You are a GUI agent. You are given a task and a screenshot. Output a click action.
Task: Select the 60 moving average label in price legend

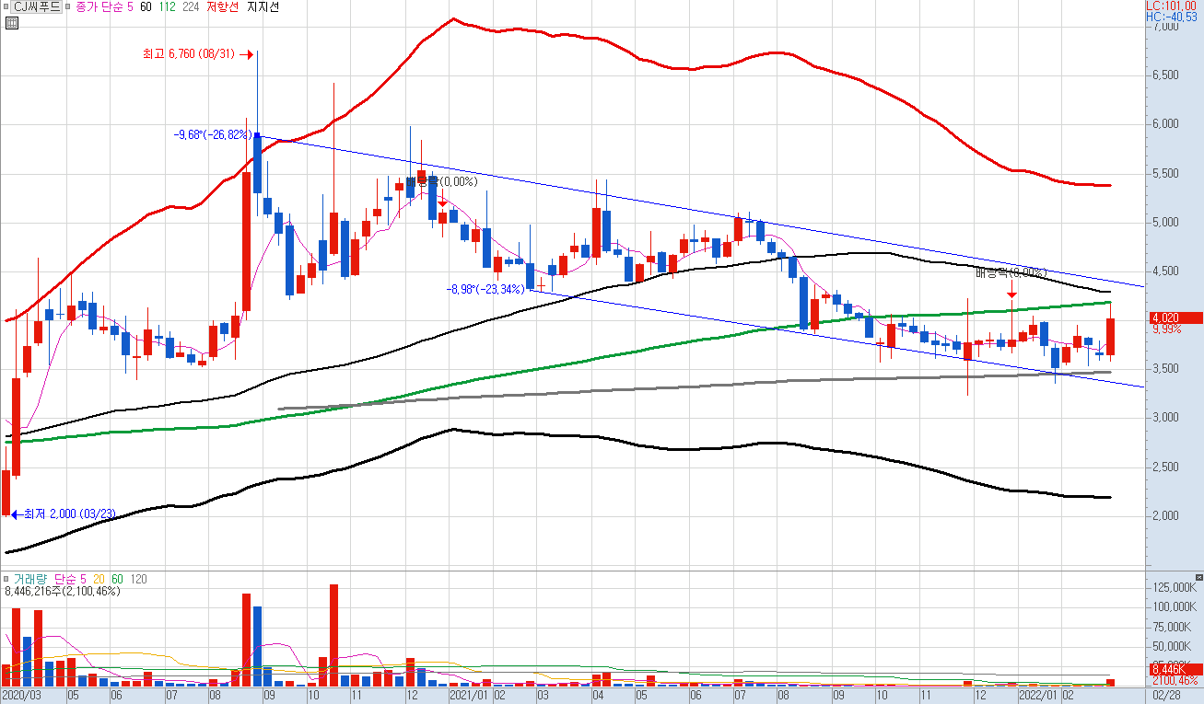[146, 6]
